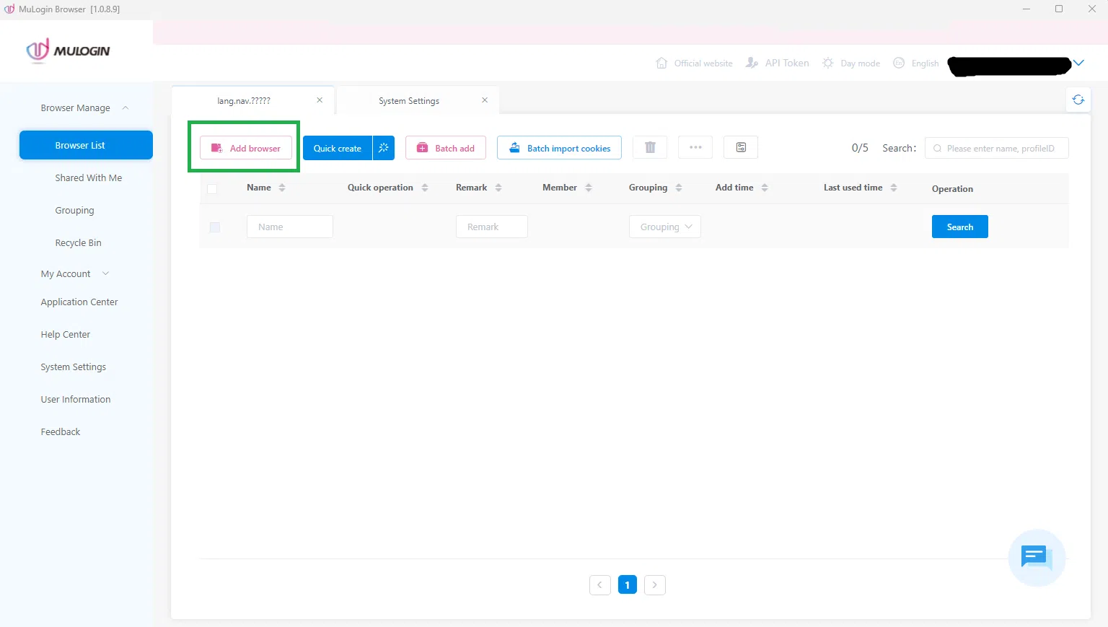
Task: Click the 0/5 profile counter
Action: coord(860,148)
